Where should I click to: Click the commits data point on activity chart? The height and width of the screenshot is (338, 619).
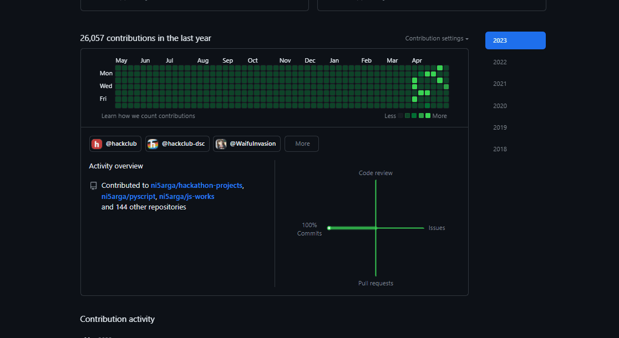pyautogui.click(x=329, y=228)
